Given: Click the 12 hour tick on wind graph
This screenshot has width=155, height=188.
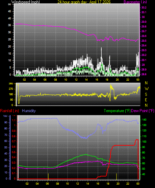Looking at the screenshot, I should (76, 80).
